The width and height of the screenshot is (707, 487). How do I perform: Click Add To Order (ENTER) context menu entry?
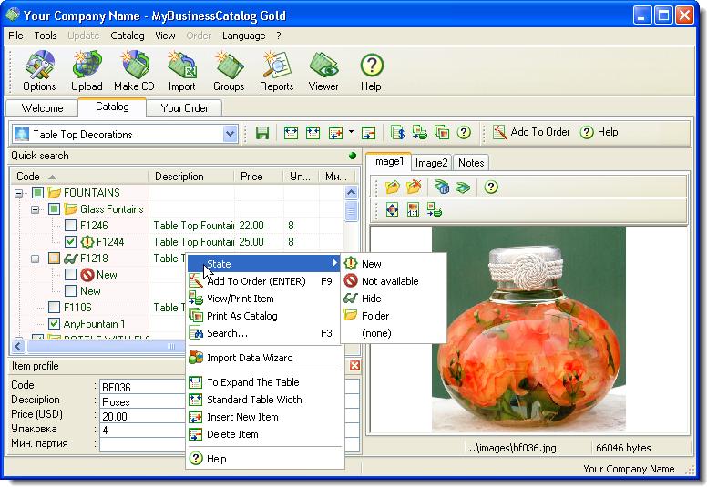[264, 281]
